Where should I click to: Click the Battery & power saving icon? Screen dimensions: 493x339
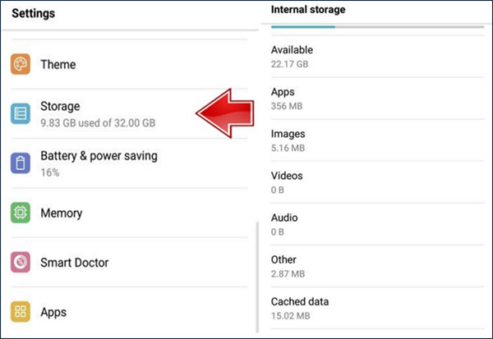tap(21, 163)
